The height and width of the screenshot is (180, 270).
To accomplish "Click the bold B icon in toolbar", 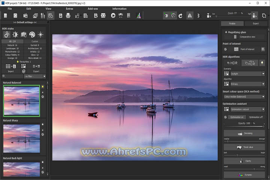I will pos(96,16).
